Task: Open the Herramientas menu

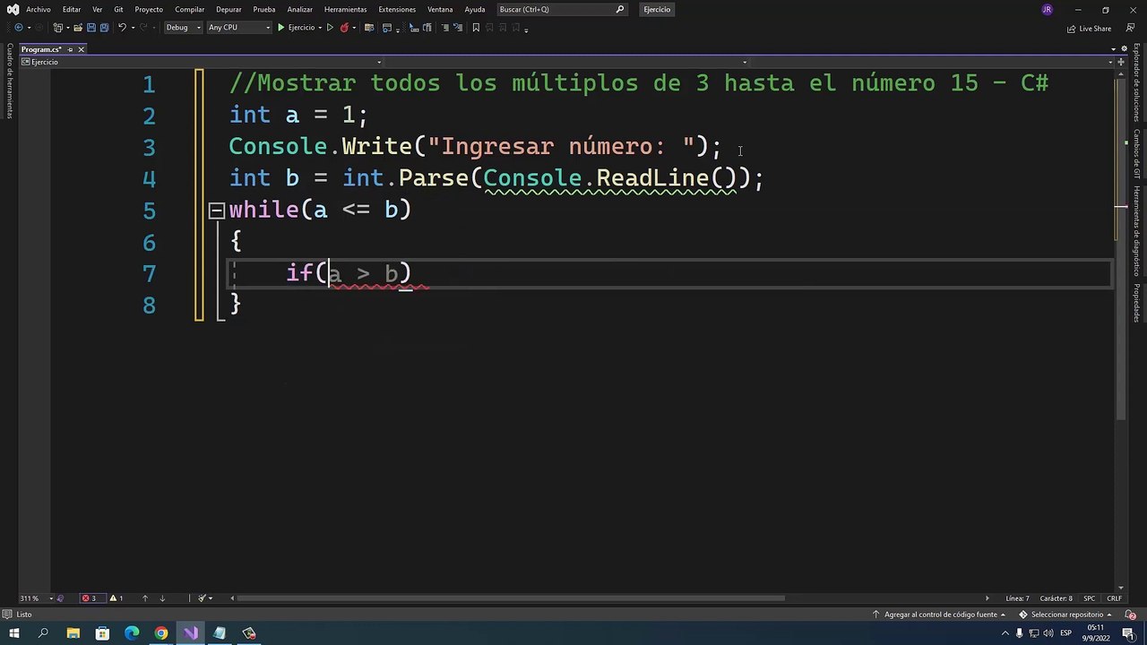Action: click(x=345, y=9)
